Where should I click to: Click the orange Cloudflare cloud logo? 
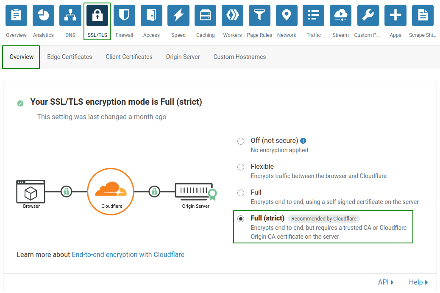click(x=111, y=189)
